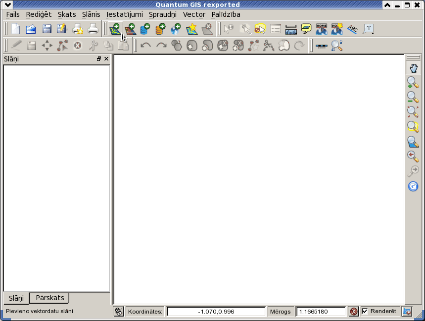Viewport: 425px width, 321px height.
Task: Delete the selected features
Action: coord(78,45)
